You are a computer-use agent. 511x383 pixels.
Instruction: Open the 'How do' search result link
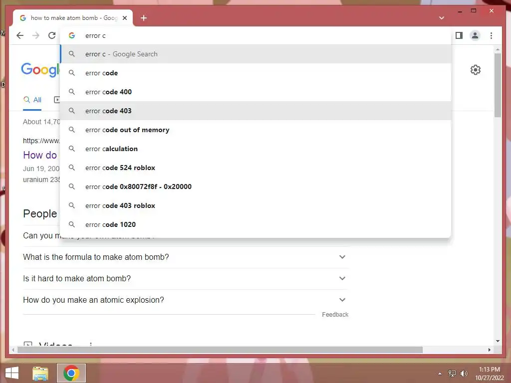pyautogui.click(x=40, y=155)
